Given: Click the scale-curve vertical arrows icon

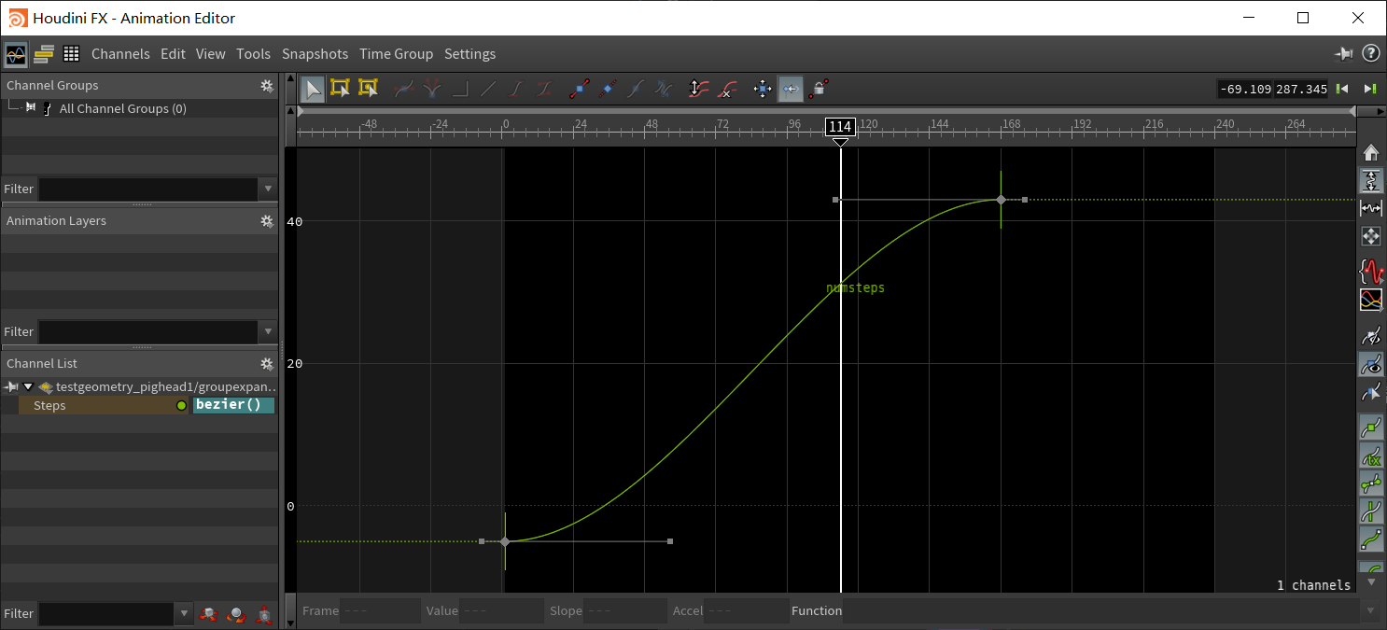Looking at the screenshot, I should pyautogui.click(x=698, y=89).
